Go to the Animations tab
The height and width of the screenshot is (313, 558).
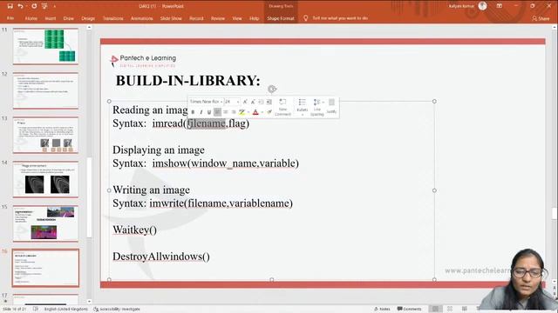tap(141, 18)
